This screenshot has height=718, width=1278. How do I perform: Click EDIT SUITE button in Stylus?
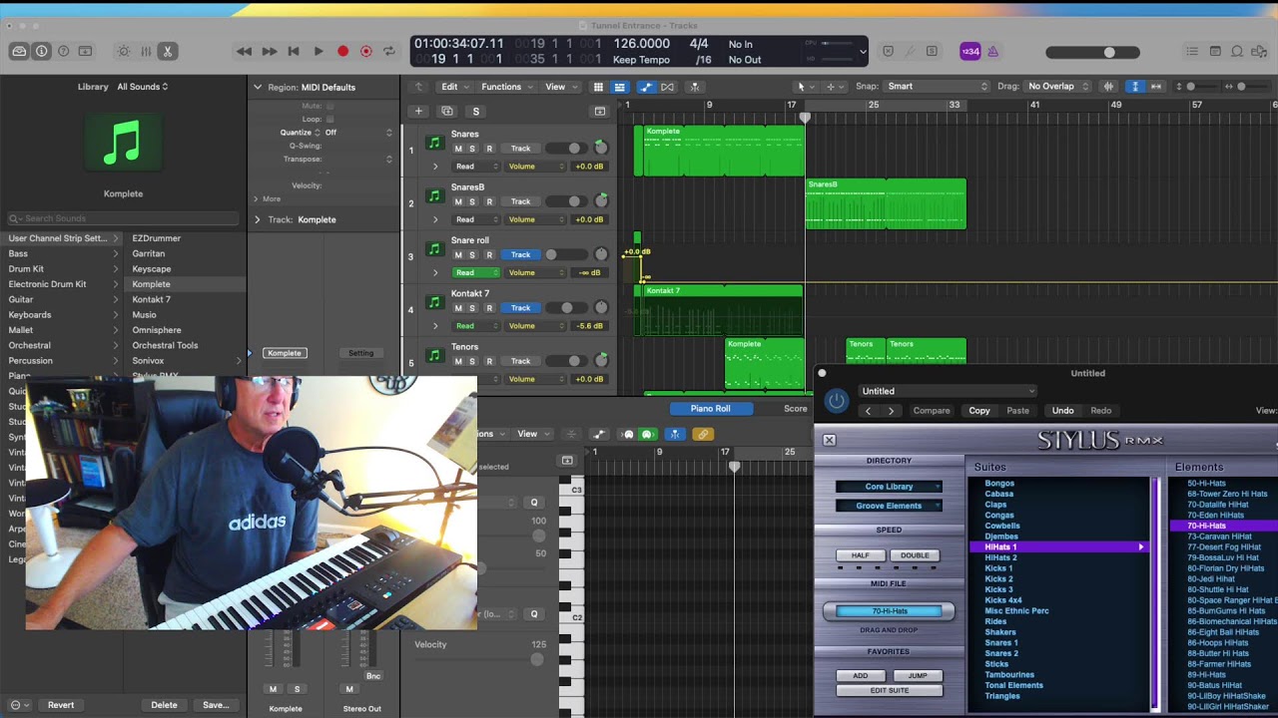point(889,690)
